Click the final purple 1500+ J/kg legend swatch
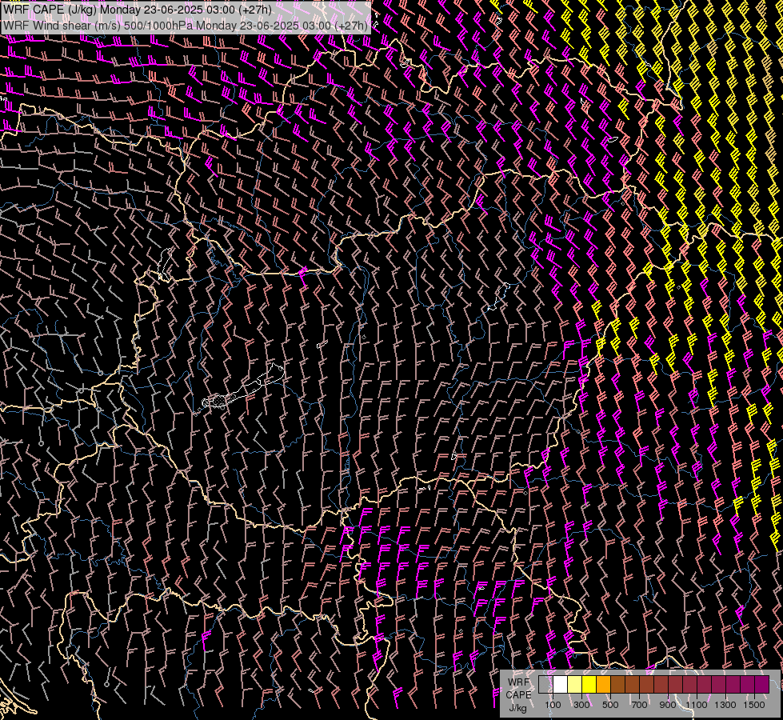783x720 pixels. point(762,684)
